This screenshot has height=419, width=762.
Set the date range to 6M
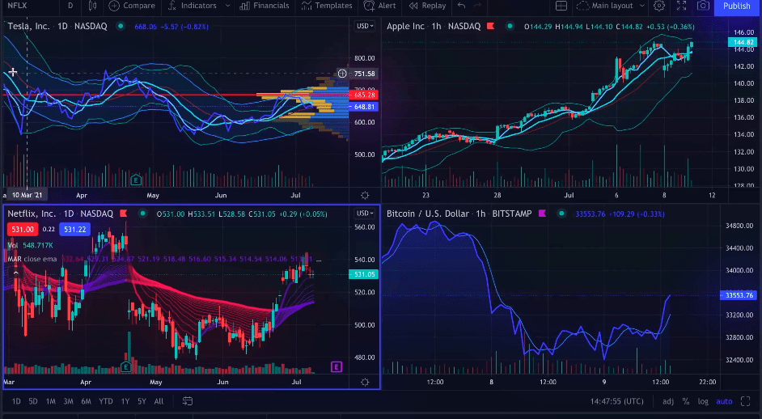(x=86, y=401)
